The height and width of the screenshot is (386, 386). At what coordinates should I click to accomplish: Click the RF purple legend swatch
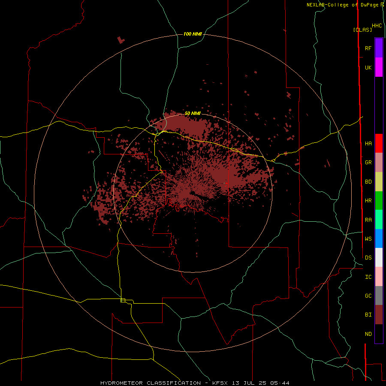[379, 48]
